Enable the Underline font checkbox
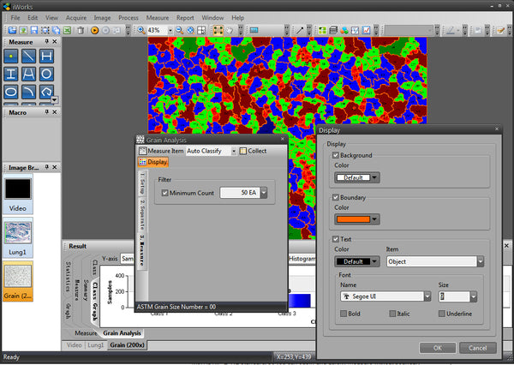This screenshot has width=514, height=365. (441, 314)
